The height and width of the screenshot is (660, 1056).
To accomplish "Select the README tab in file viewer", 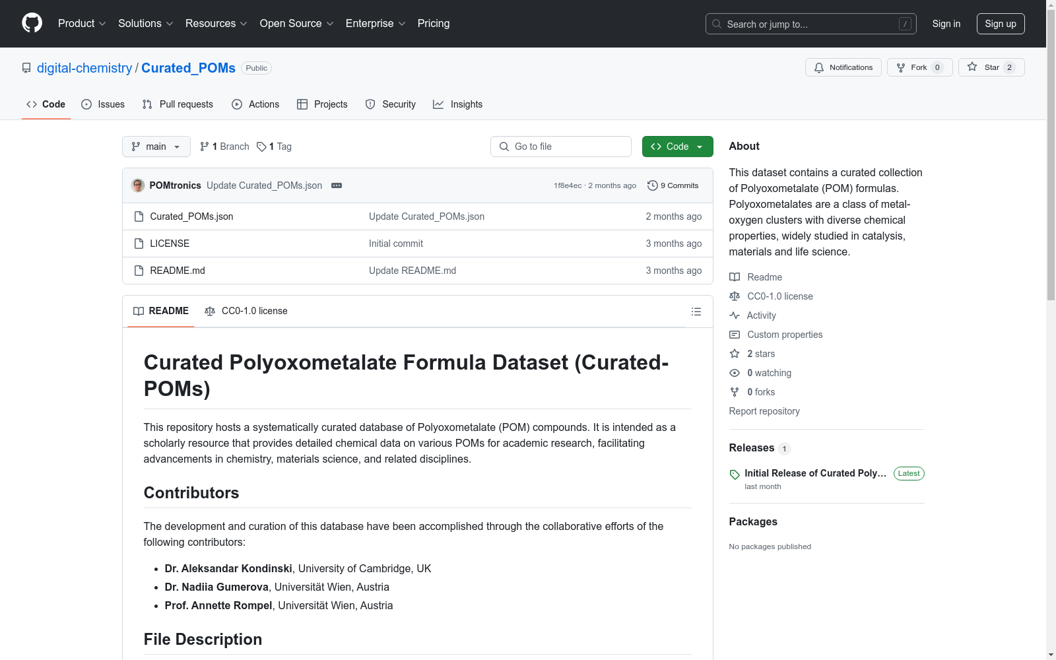I will click(161, 311).
